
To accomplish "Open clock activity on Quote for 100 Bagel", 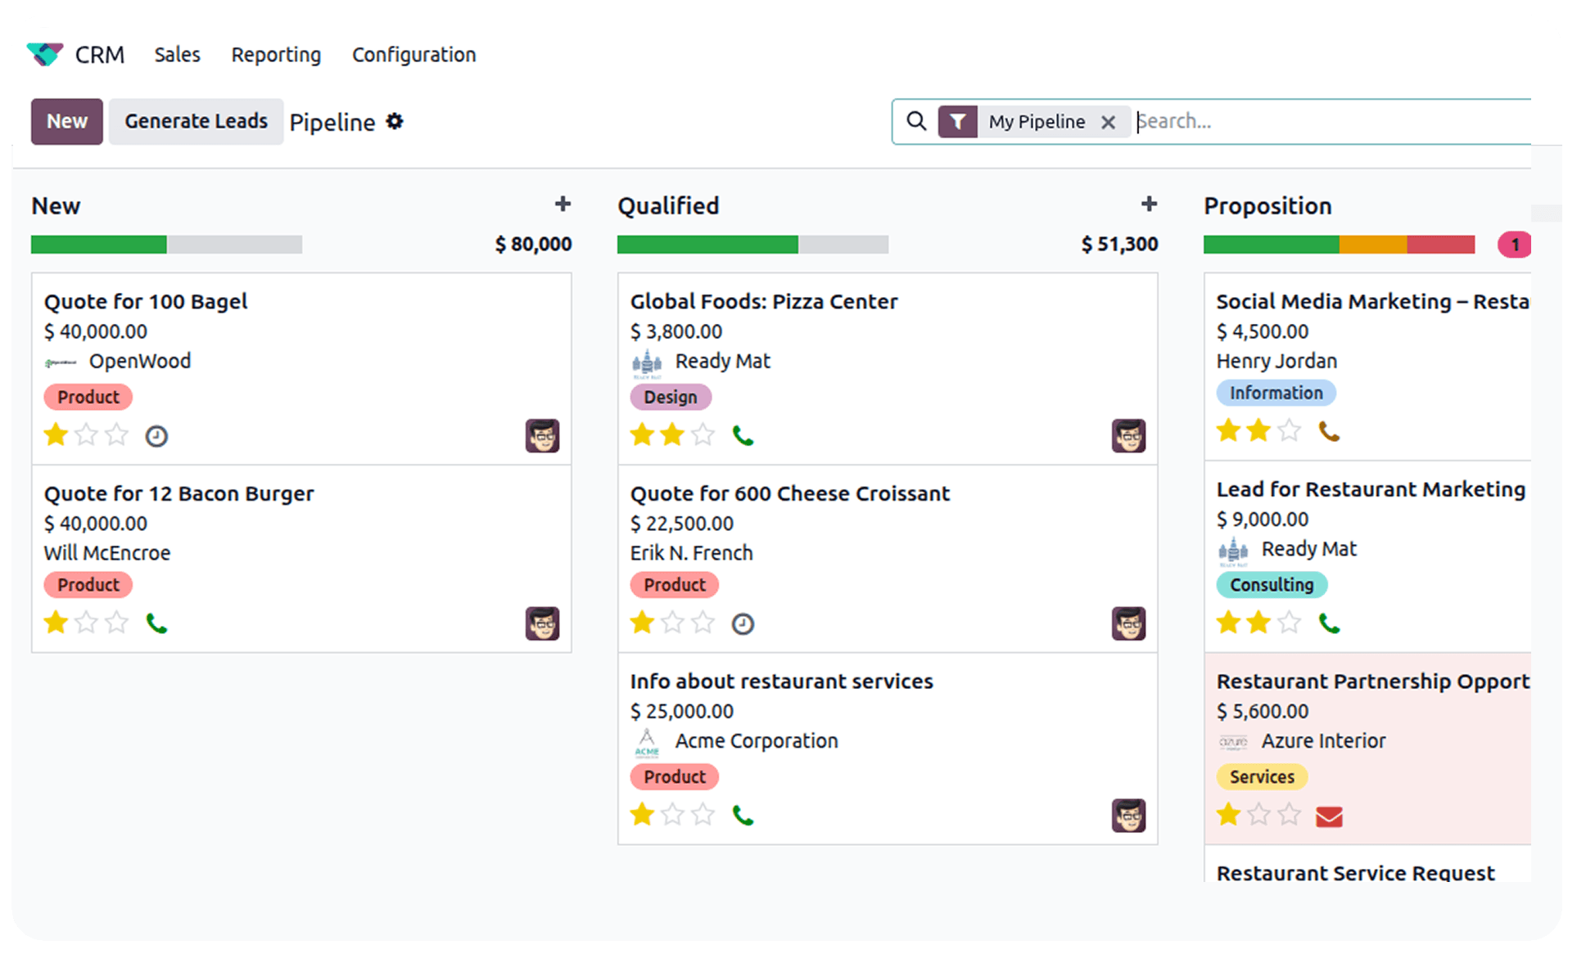I will tap(156, 436).
